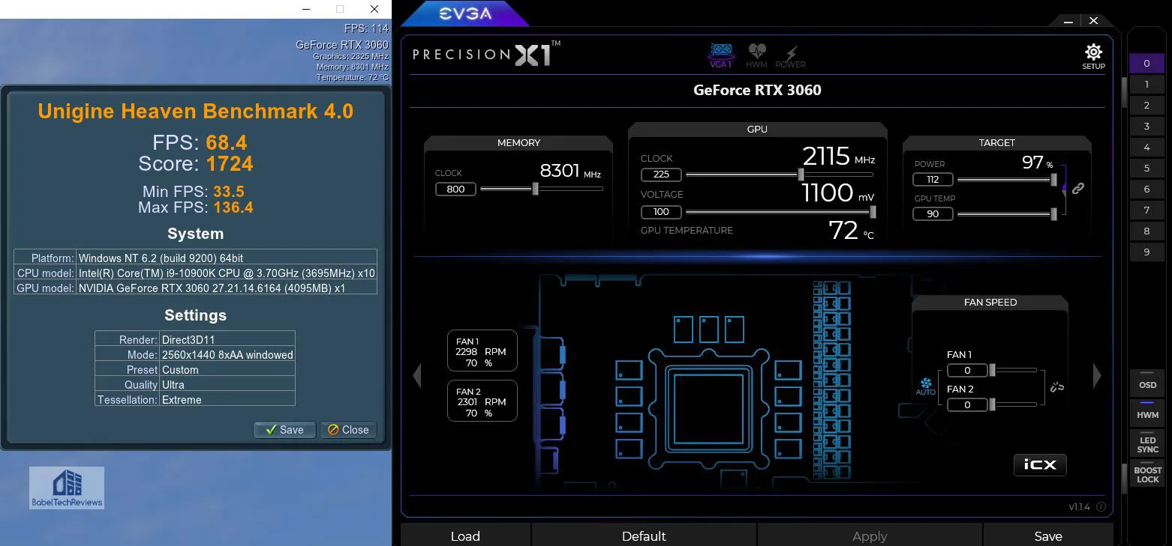Click the GPU model value row
The image size is (1172, 546).
click(x=227, y=288)
